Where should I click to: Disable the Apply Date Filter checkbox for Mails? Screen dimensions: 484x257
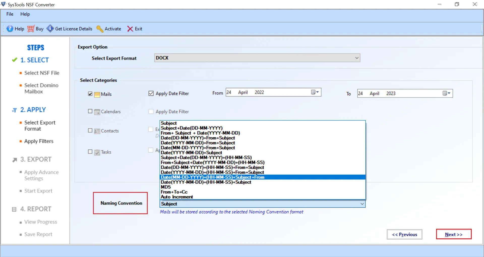coord(151,93)
